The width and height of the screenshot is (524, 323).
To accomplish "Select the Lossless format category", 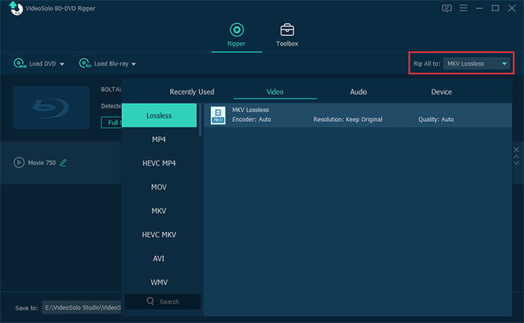I will click(159, 115).
